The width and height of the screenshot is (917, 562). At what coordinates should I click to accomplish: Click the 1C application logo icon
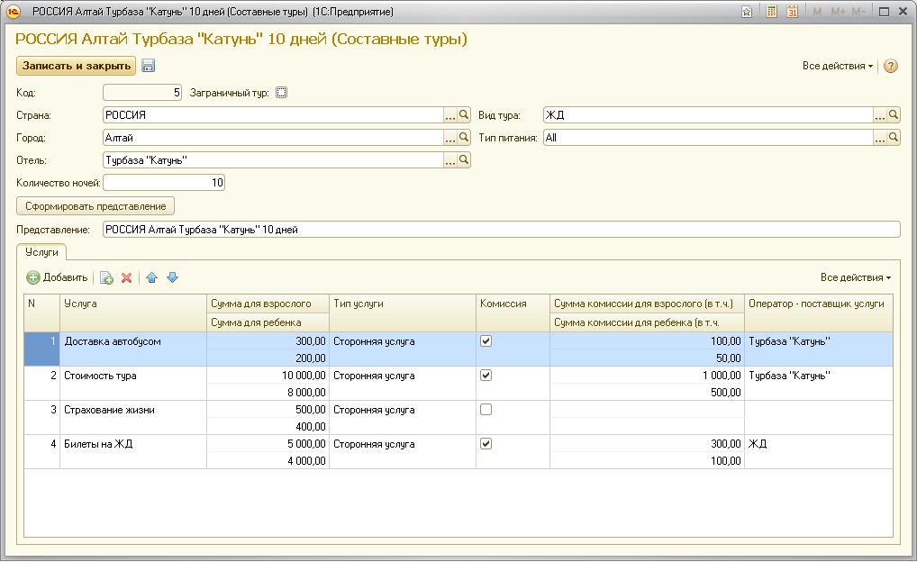click(x=13, y=12)
